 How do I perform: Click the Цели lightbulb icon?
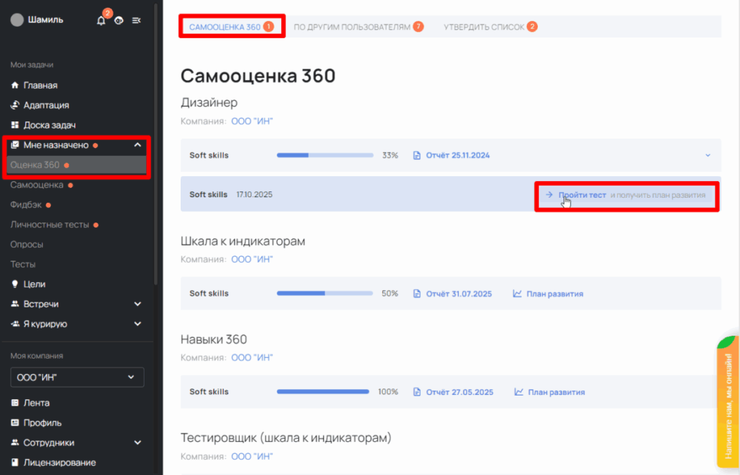point(14,284)
